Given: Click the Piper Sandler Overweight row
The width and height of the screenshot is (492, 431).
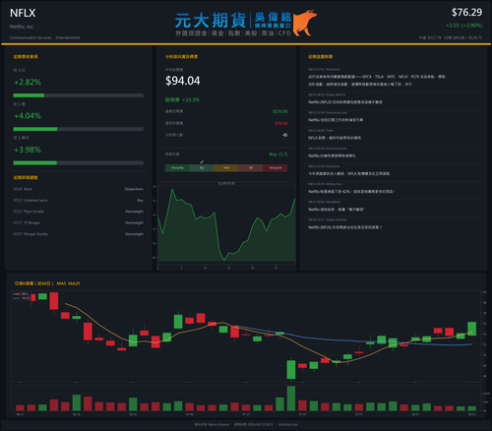Looking at the screenshot, I should [x=79, y=212].
